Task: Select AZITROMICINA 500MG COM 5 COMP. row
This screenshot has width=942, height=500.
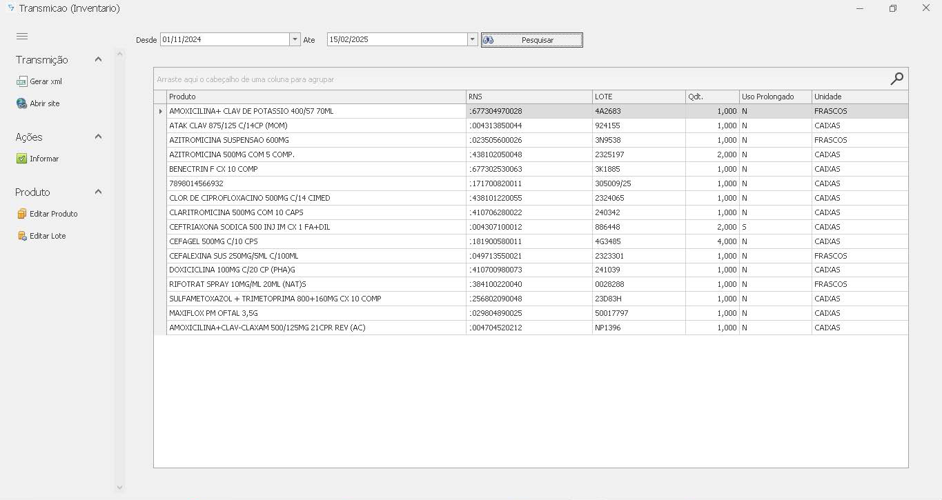Action: pyautogui.click(x=531, y=154)
